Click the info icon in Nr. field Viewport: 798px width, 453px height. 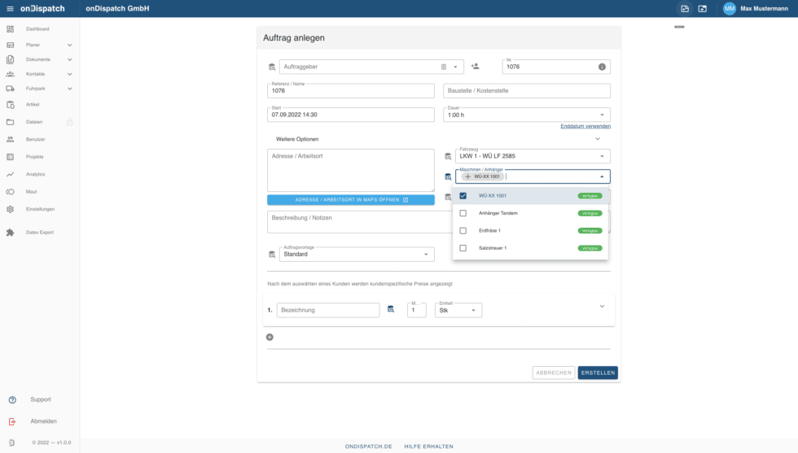click(602, 67)
